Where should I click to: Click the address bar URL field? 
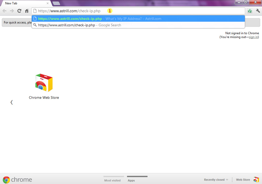138,11
